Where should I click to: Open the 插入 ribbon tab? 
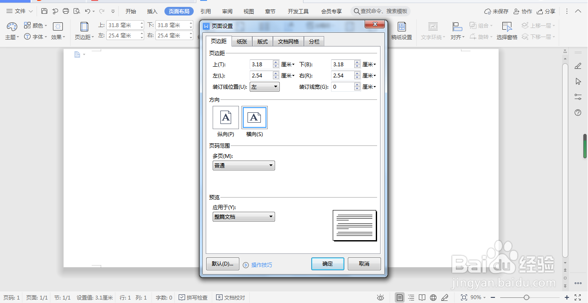(152, 12)
